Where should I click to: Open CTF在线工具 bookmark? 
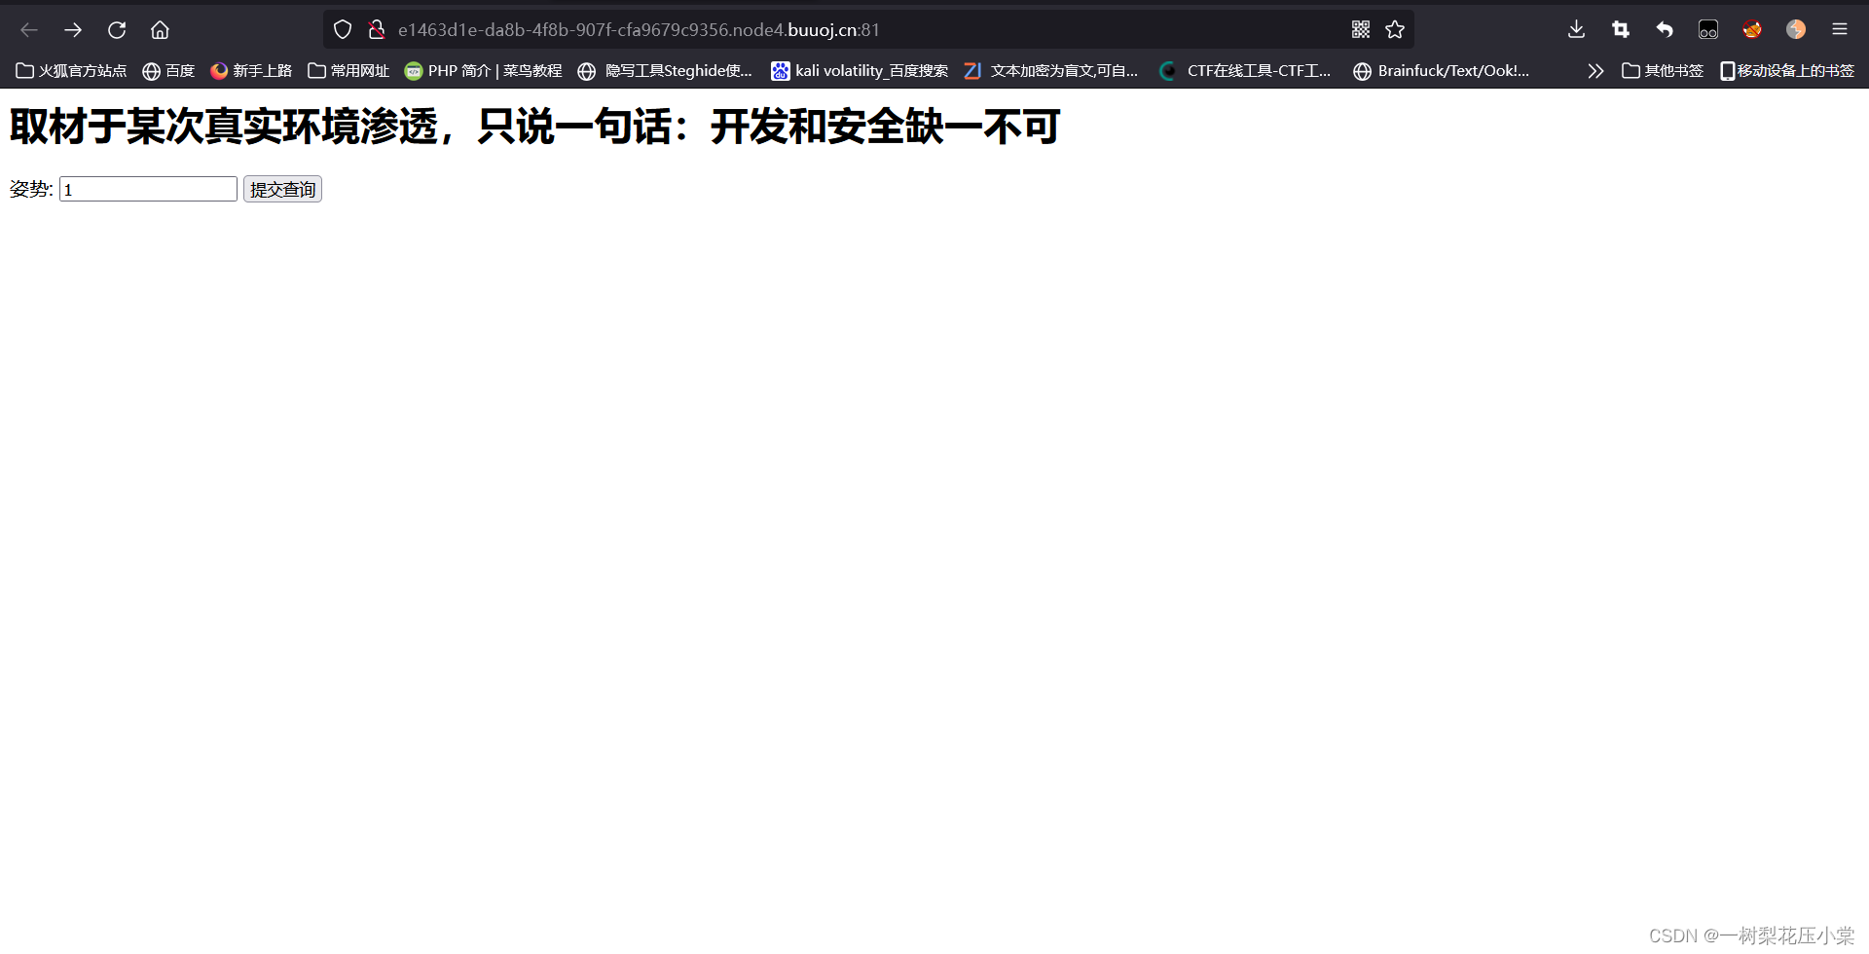click(x=1245, y=71)
